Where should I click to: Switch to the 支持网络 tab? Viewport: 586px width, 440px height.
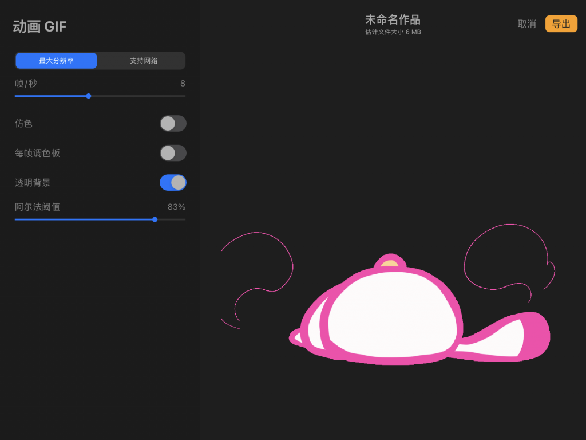point(144,61)
